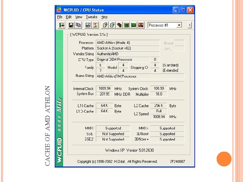Click the exit icon with red arrow
The height and width of the screenshot is (182, 243).
pyautogui.click(x=61, y=25)
